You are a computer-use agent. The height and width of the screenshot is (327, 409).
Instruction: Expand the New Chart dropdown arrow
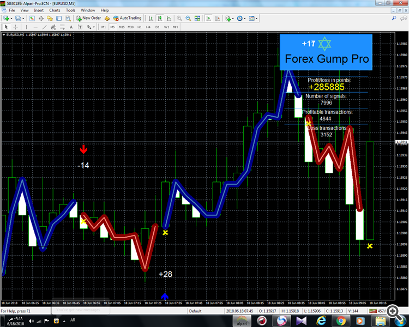pyautogui.click(x=11, y=19)
